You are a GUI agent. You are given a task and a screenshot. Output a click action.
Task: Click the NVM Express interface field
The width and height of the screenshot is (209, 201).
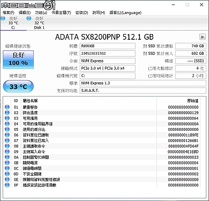[x=108, y=61]
